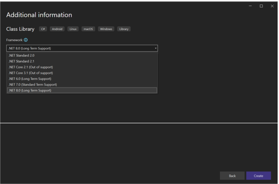The image size is (279, 184).
Task: Select .NET Standard 2.0 option
Action: pos(82,55)
